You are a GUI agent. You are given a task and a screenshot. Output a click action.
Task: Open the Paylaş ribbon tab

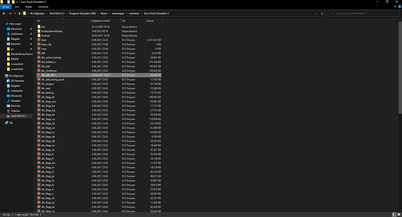29,6
